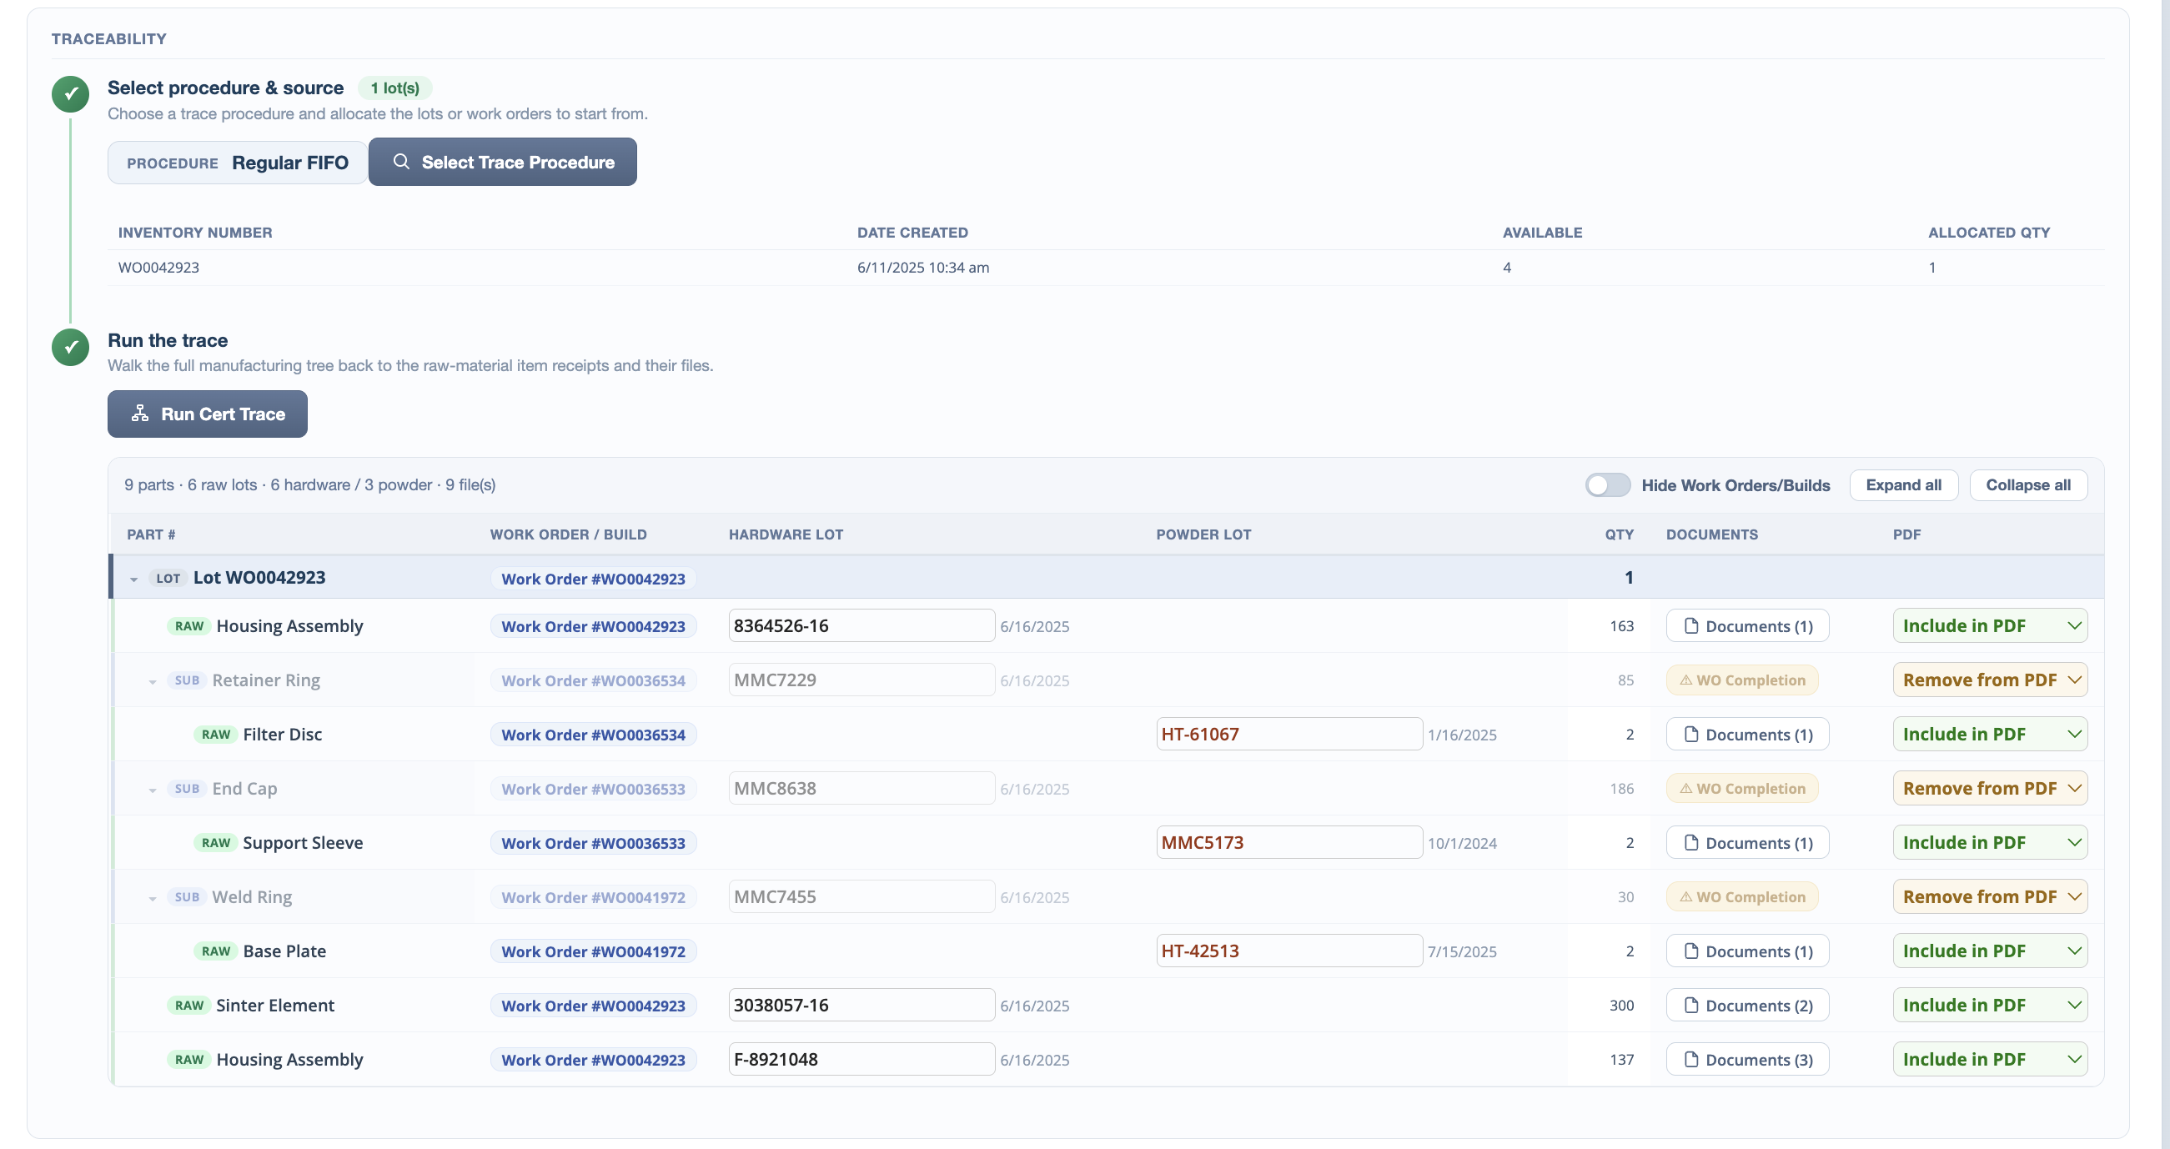This screenshot has height=1149, width=2170.
Task: Open Documents (1) for Support Sleeve
Action: click(1747, 842)
